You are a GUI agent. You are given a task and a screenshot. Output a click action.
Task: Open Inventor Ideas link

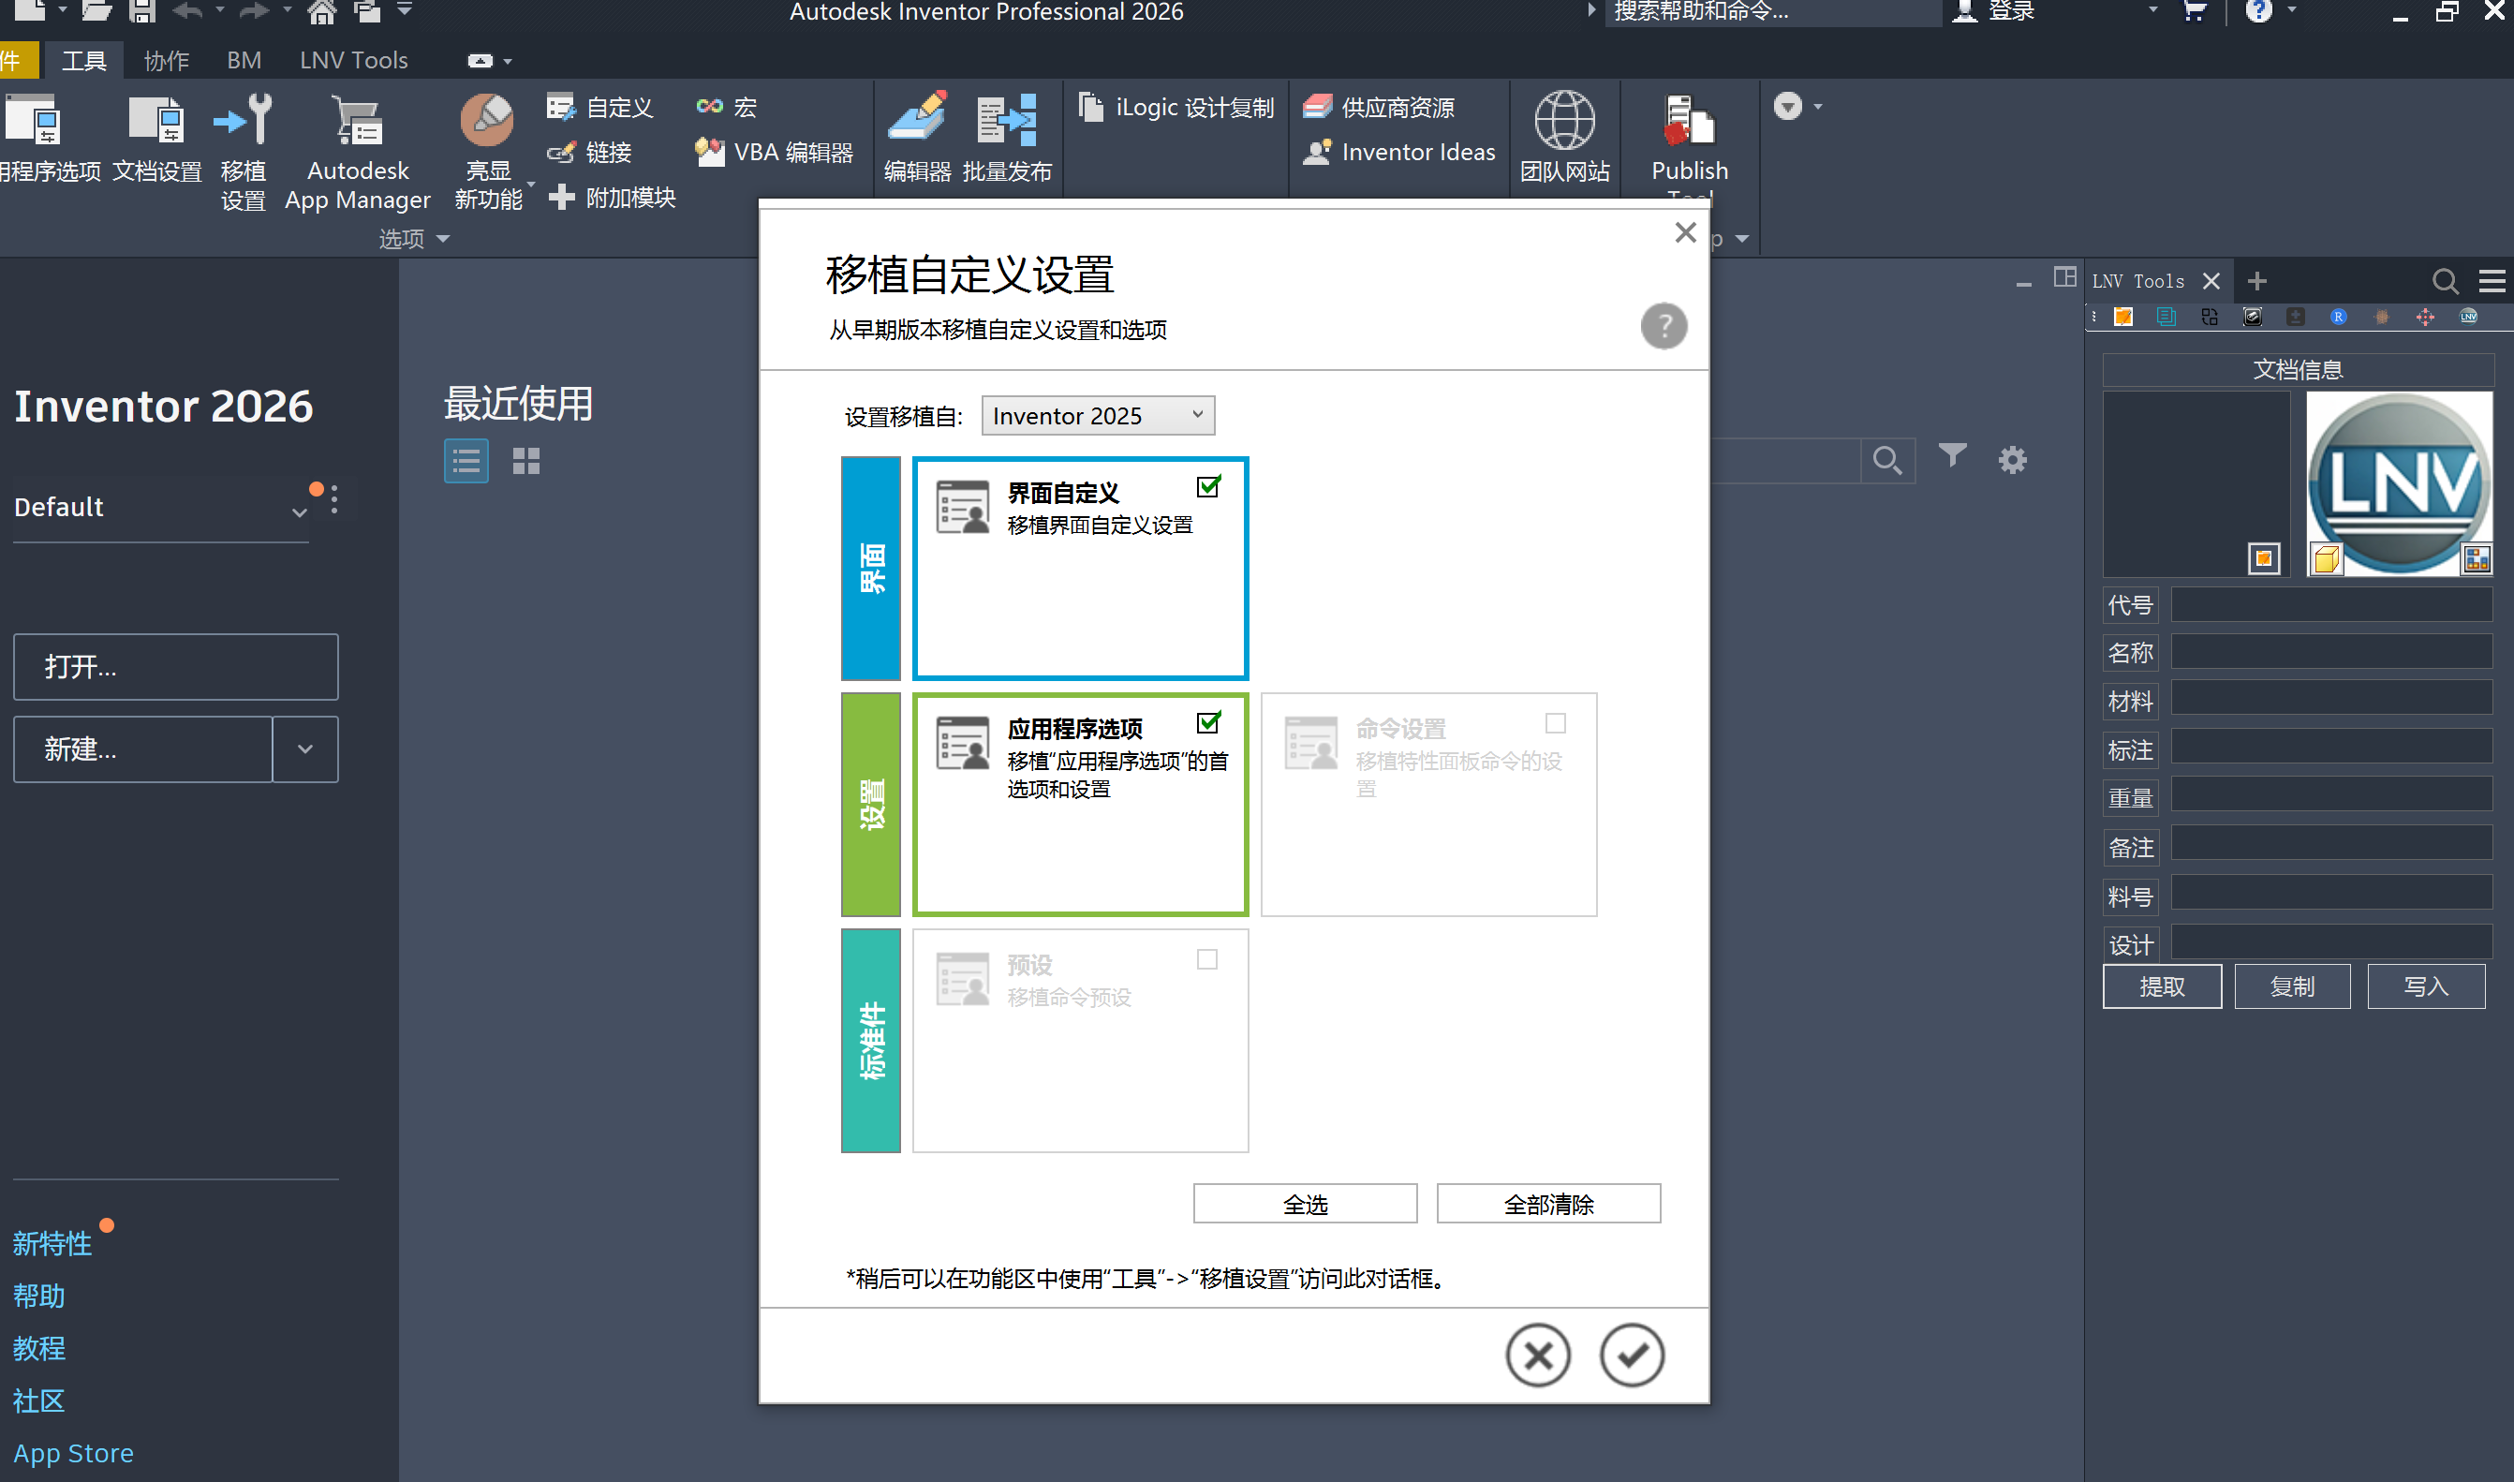[x=1398, y=152]
